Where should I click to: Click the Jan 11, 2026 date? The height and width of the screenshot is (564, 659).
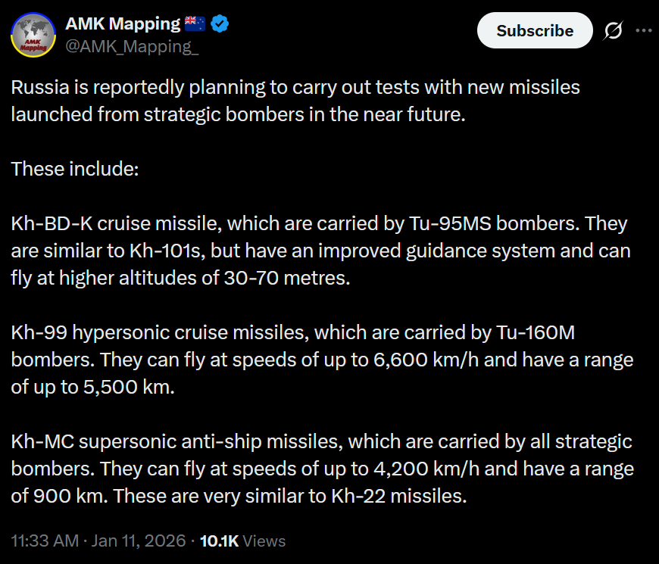[x=139, y=541]
